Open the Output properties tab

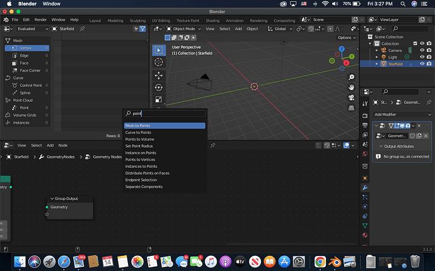(365, 125)
